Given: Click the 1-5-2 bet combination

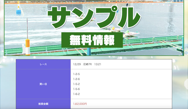Looking at the screenshot, I should point(76,84).
